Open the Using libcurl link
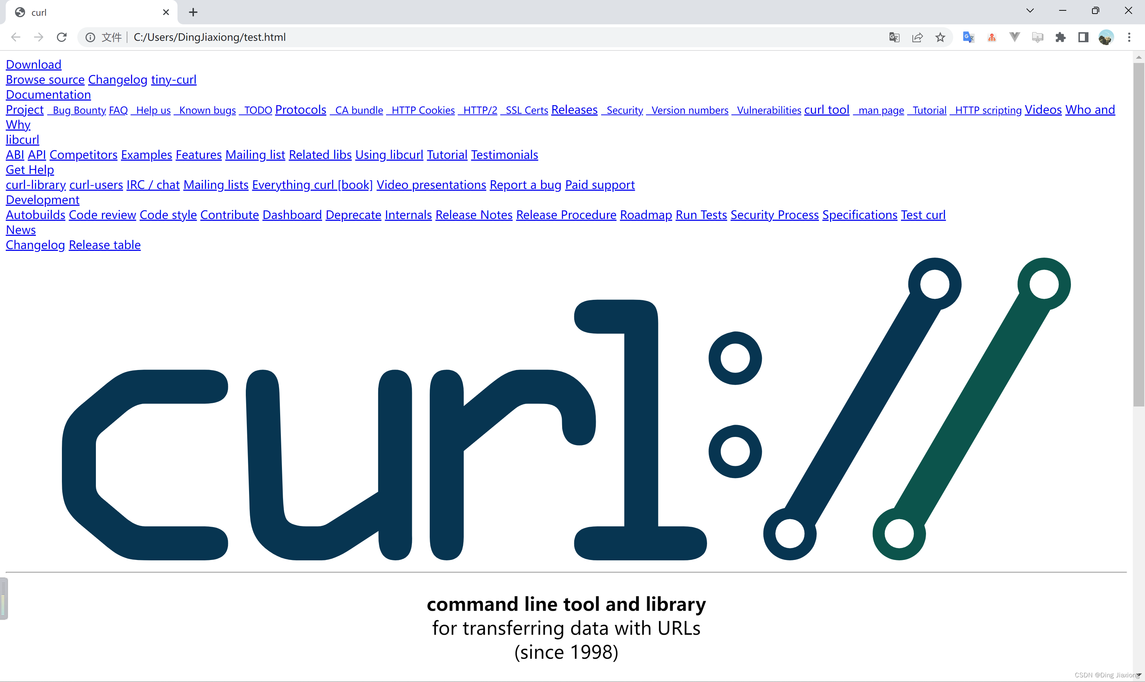This screenshot has height=682, width=1145. coord(389,155)
